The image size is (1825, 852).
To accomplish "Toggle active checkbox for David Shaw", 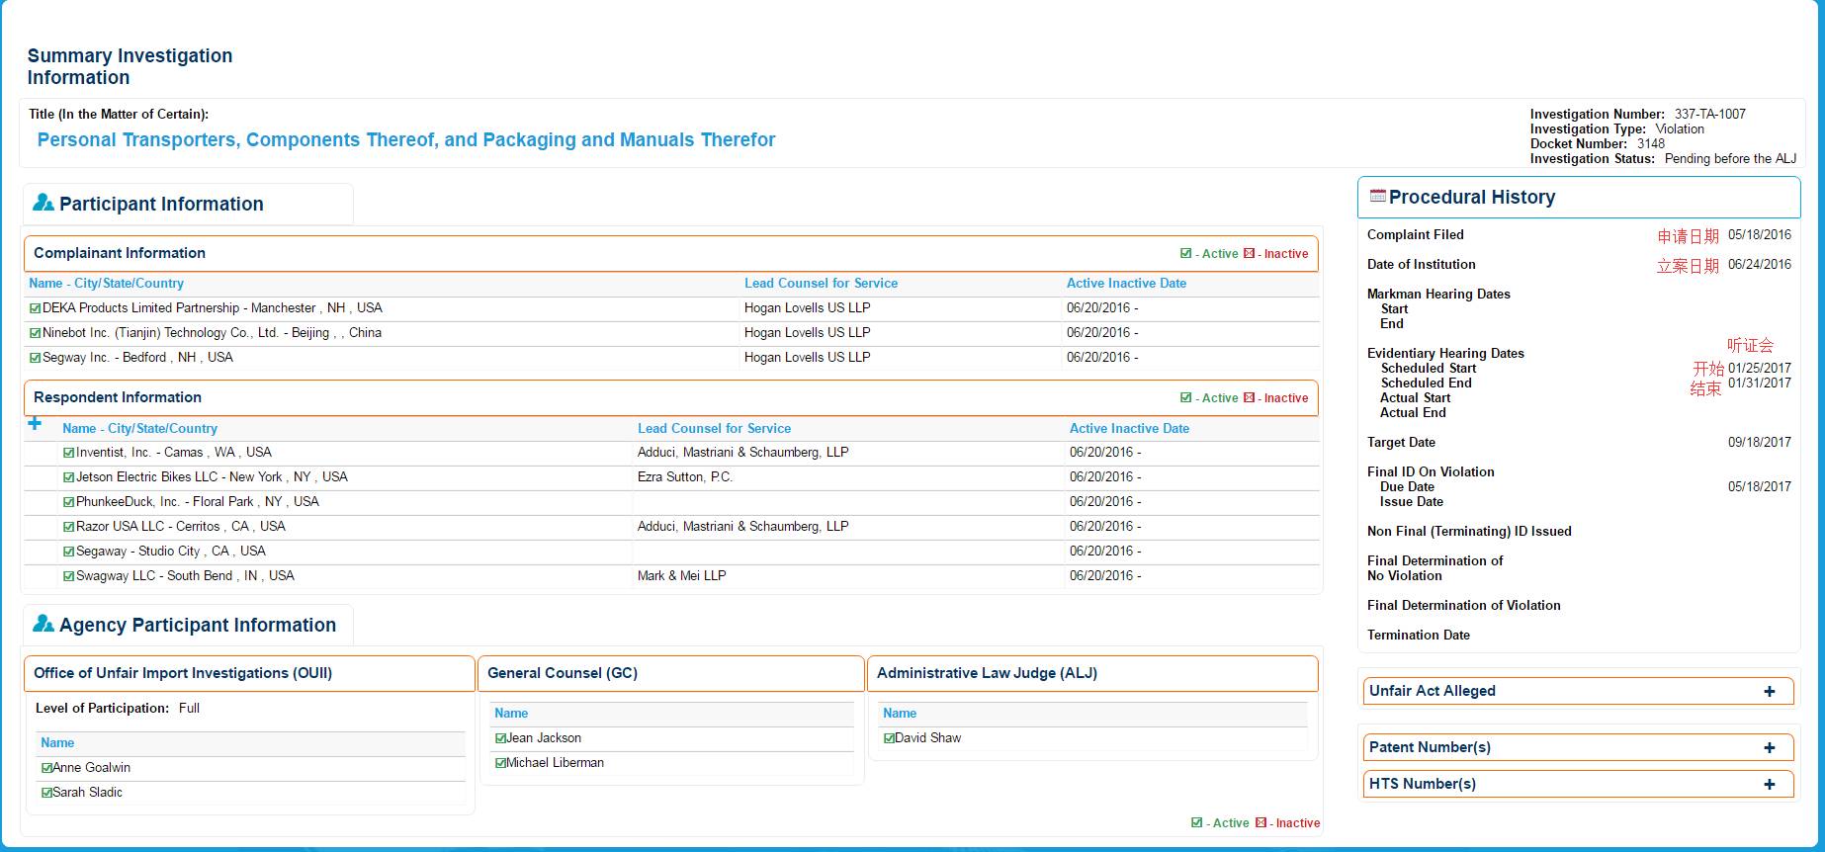I will coord(889,738).
